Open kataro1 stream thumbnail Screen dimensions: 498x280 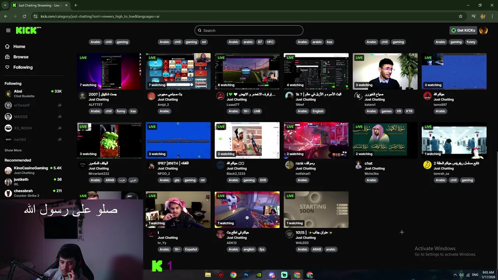(x=385, y=71)
